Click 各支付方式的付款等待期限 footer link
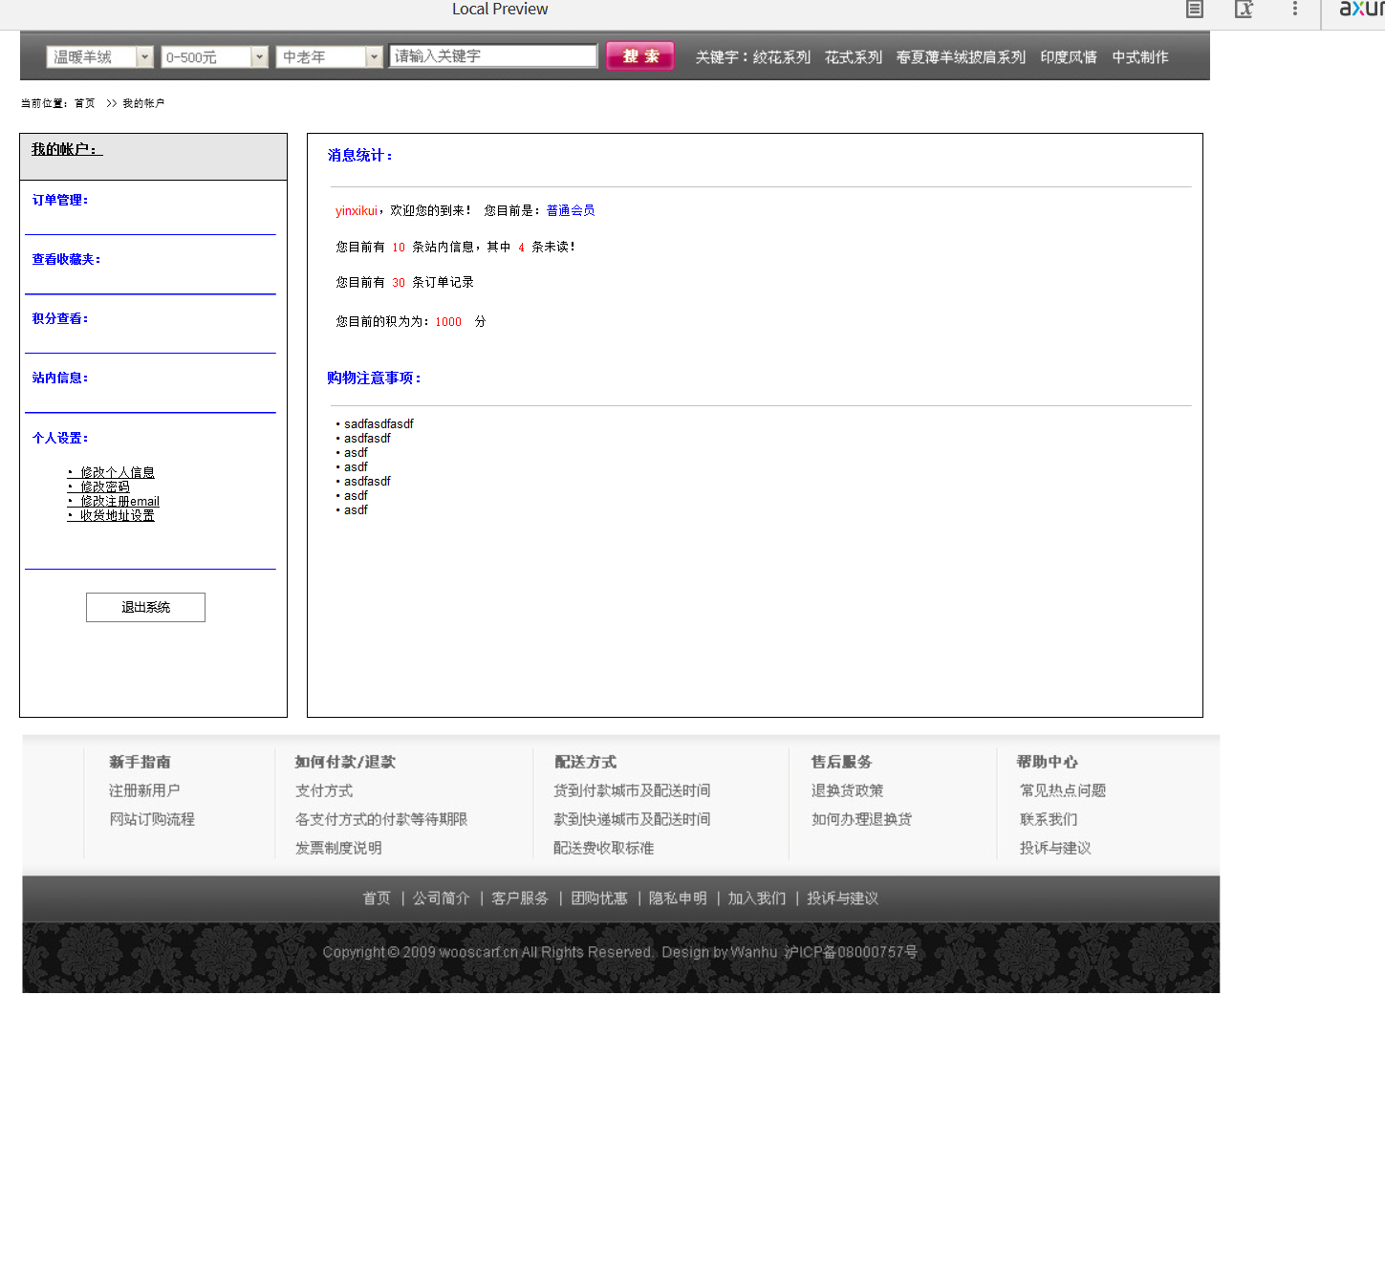Viewport: 1385px width, 1276px height. point(381,819)
